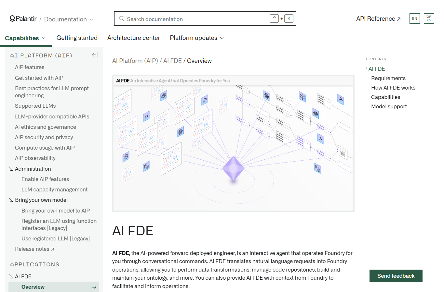
Task: Click the search magnifier icon
Action: (x=122, y=19)
